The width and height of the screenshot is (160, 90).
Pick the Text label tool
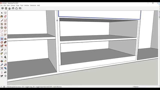pyautogui.click(x=5, y=53)
